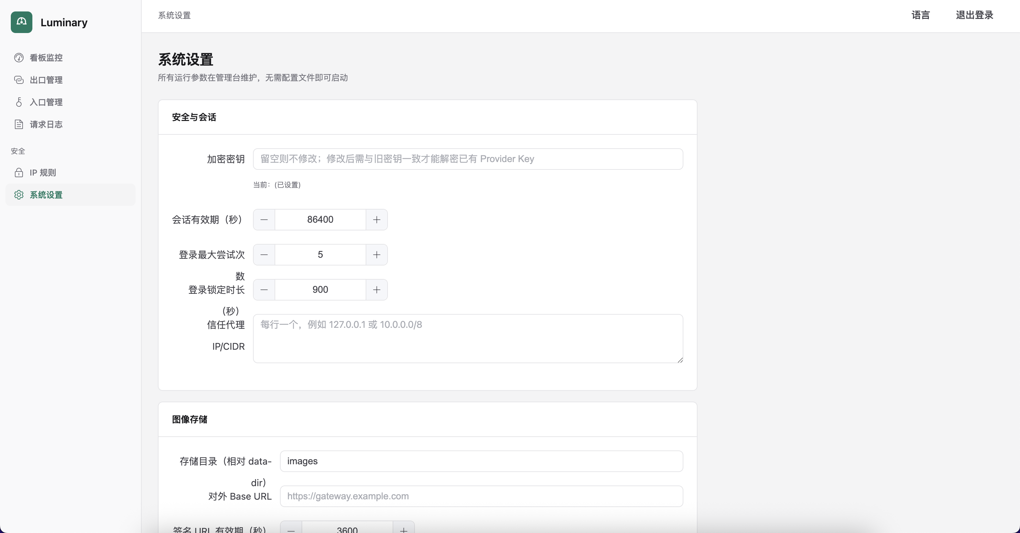Increase 登录最大尝试次数 with plus button
This screenshot has width=1020, height=533.
(x=376, y=255)
